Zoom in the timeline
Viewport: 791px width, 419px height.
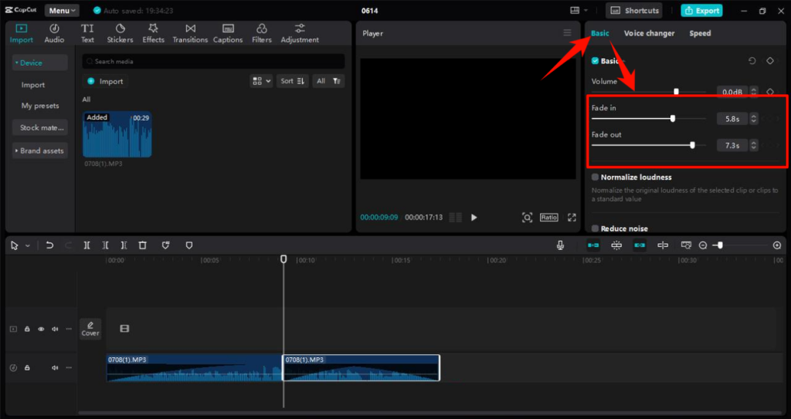pos(777,245)
